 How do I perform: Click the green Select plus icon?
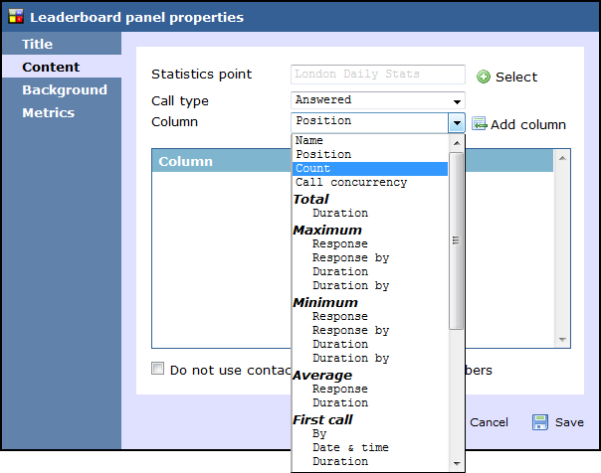point(484,77)
